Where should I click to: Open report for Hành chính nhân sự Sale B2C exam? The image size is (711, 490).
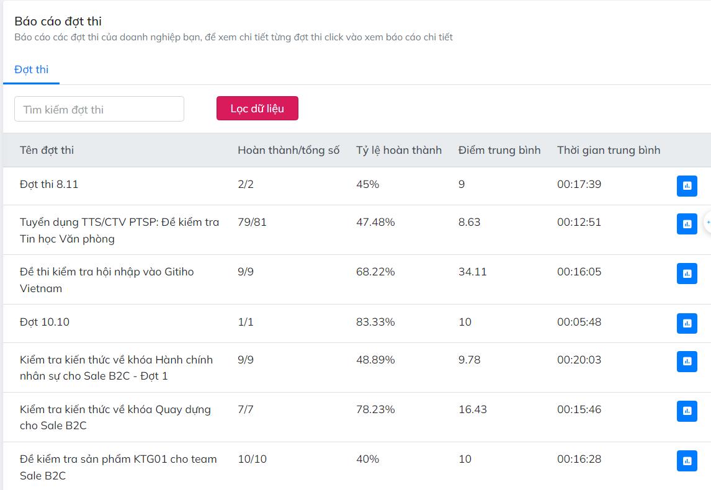pyautogui.click(x=686, y=362)
